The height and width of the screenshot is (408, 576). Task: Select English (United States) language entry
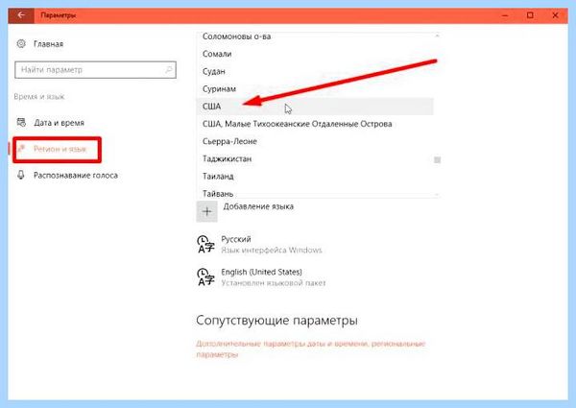[x=261, y=277]
